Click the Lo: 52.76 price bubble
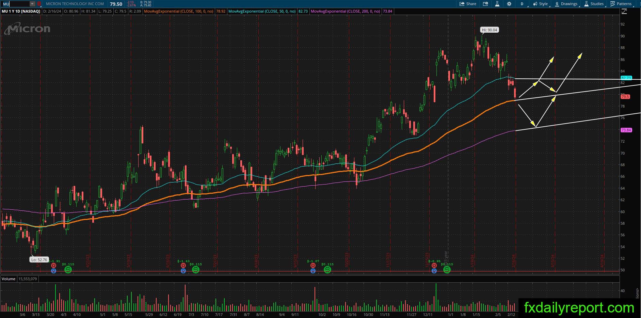 click(x=39, y=259)
